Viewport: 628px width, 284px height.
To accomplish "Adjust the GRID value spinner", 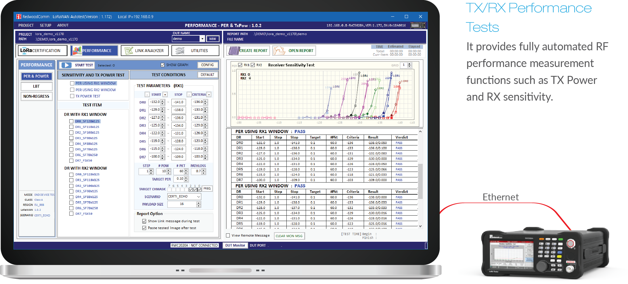I will 409,65.
